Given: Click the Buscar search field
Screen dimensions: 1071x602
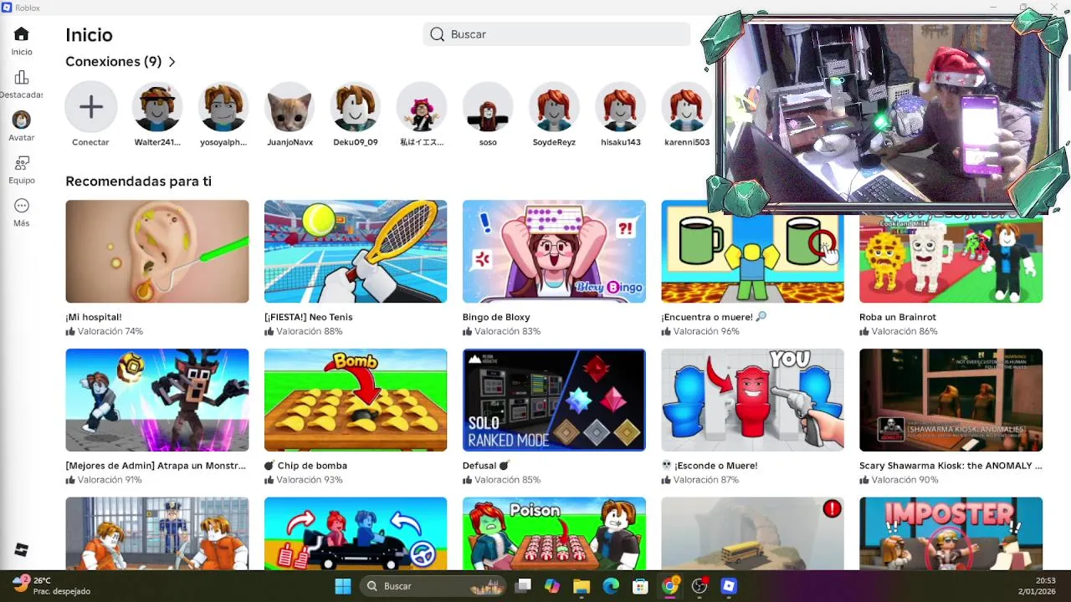Looking at the screenshot, I should pyautogui.click(x=556, y=34).
